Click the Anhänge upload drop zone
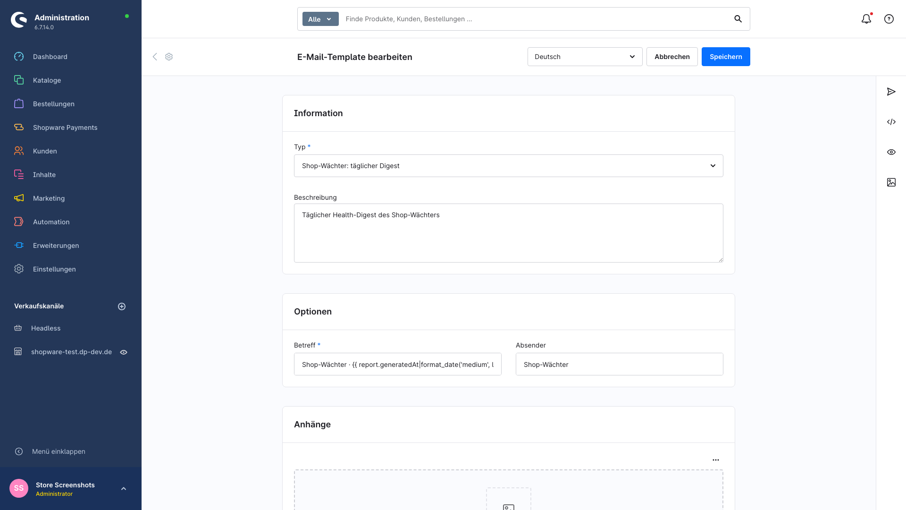This screenshot has width=906, height=510. (x=509, y=490)
